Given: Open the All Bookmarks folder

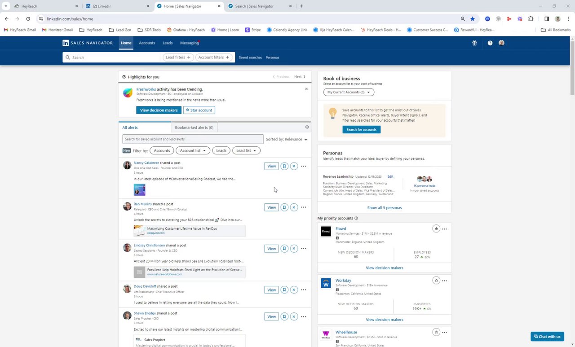Looking at the screenshot, I should pyautogui.click(x=556, y=30).
